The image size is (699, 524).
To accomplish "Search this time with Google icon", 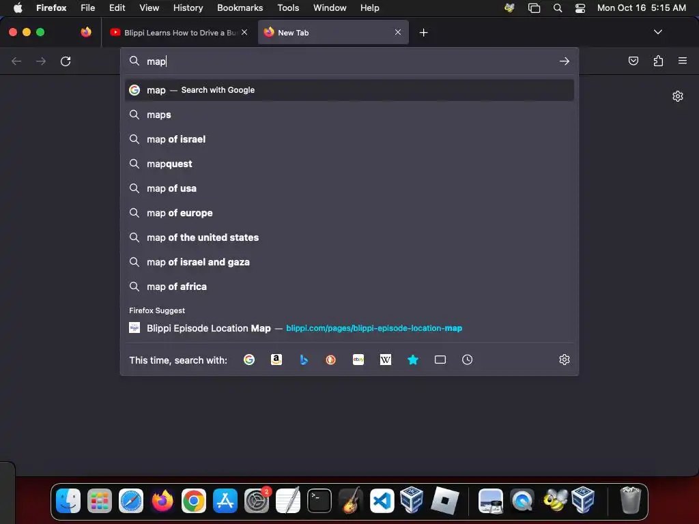I will point(249,360).
